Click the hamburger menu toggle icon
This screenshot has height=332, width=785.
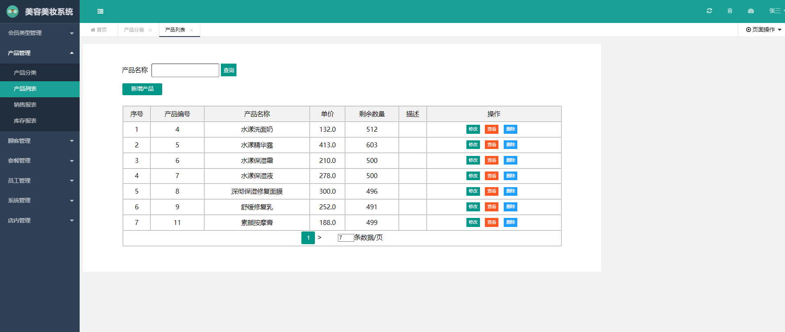pos(100,11)
